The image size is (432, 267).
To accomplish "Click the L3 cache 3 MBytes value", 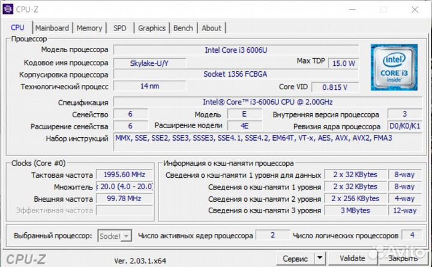I will click(x=355, y=210).
